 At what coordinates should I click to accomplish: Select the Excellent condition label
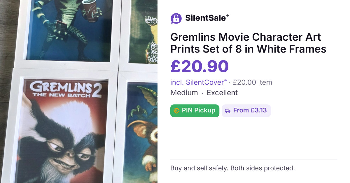pos(222,93)
